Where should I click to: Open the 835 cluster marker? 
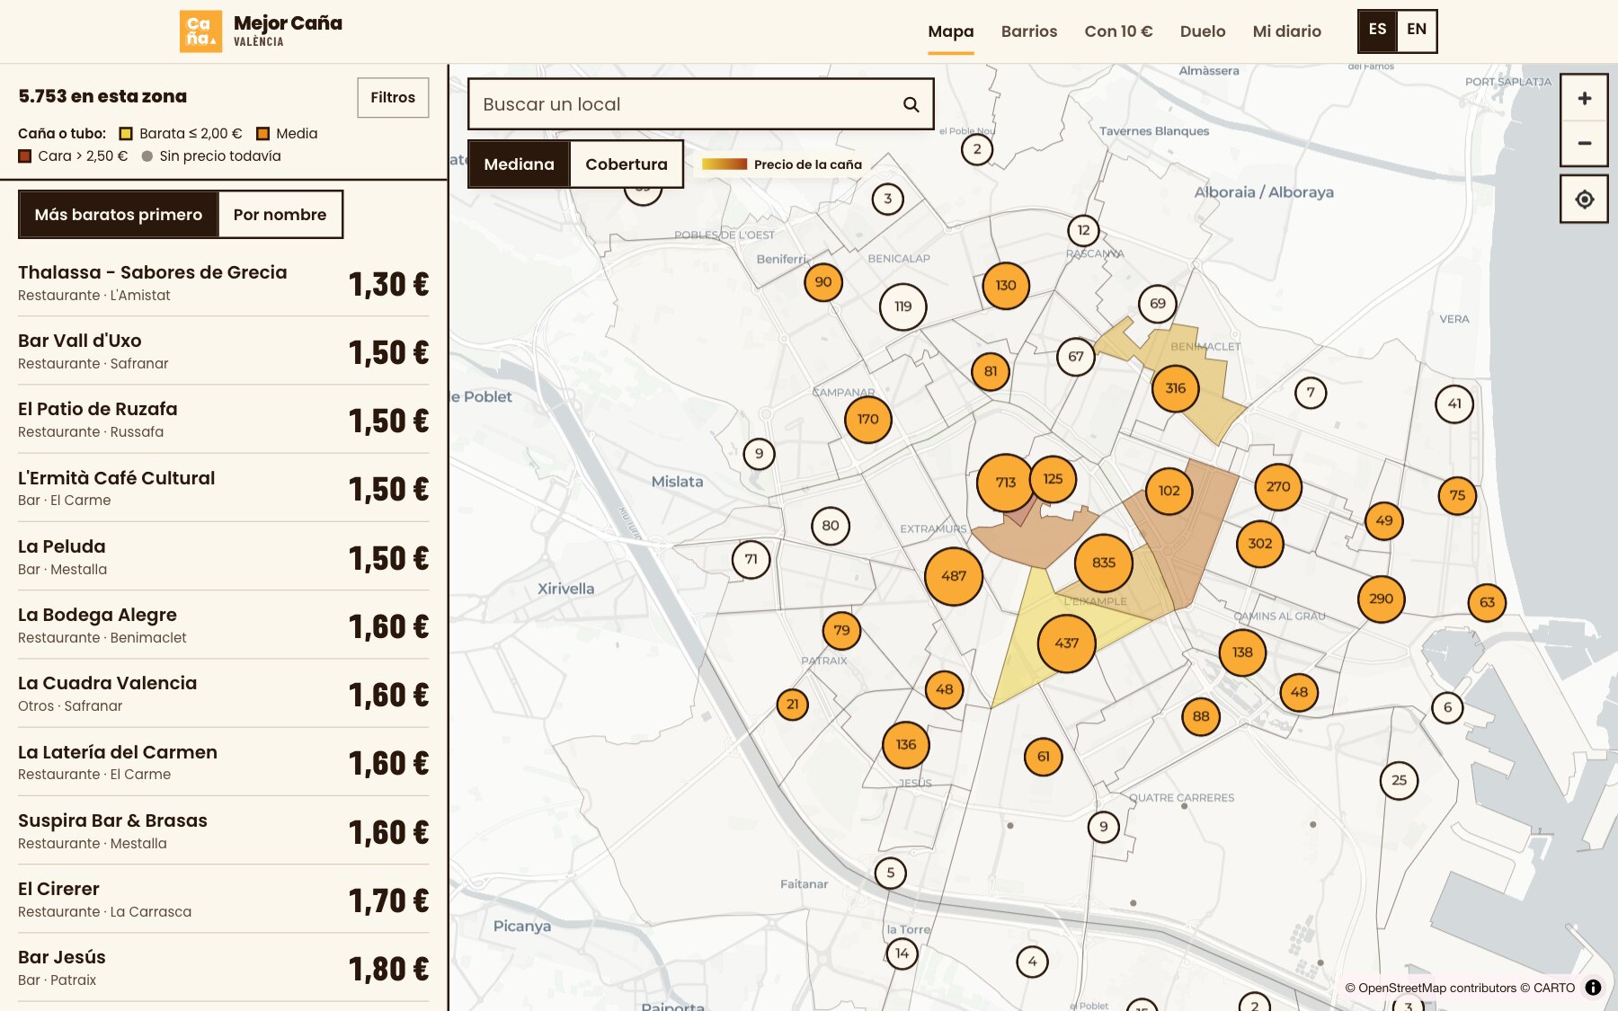[1103, 563]
